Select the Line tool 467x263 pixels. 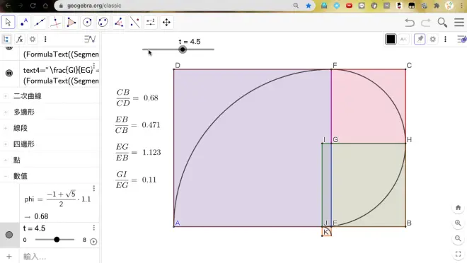40,23
